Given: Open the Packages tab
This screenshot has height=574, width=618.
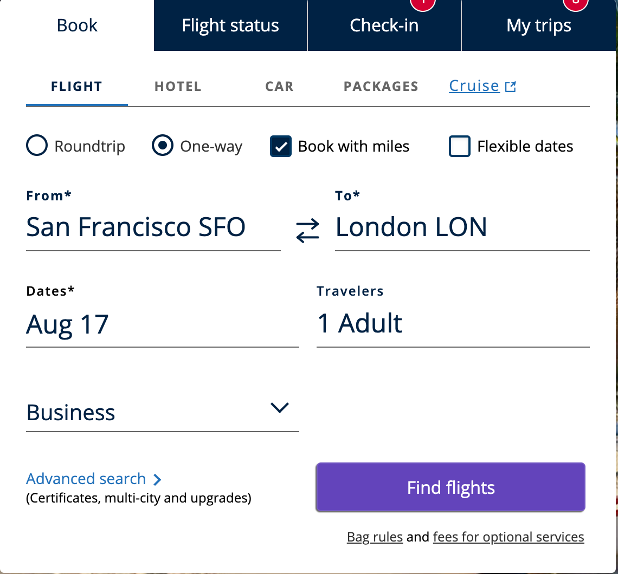Looking at the screenshot, I should click(x=381, y=86).
